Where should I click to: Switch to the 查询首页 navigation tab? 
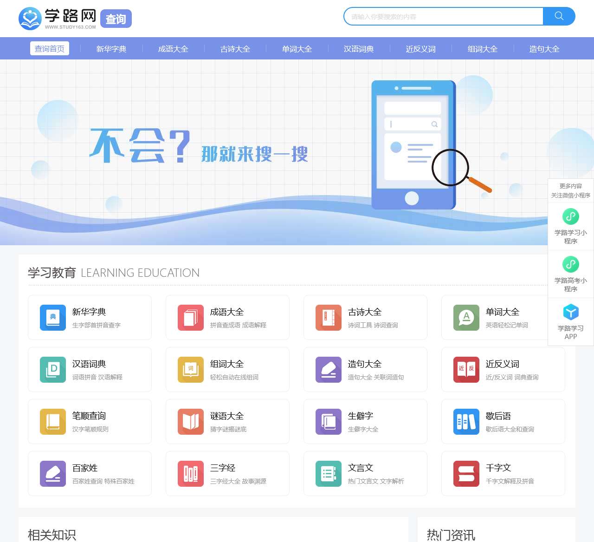tap(50, 48)
